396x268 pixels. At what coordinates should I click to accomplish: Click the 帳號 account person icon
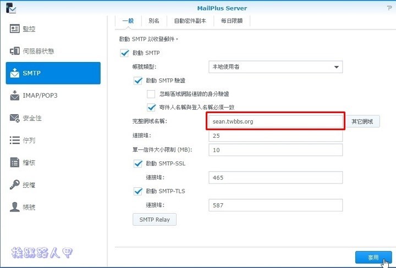[x=15, y=206]
